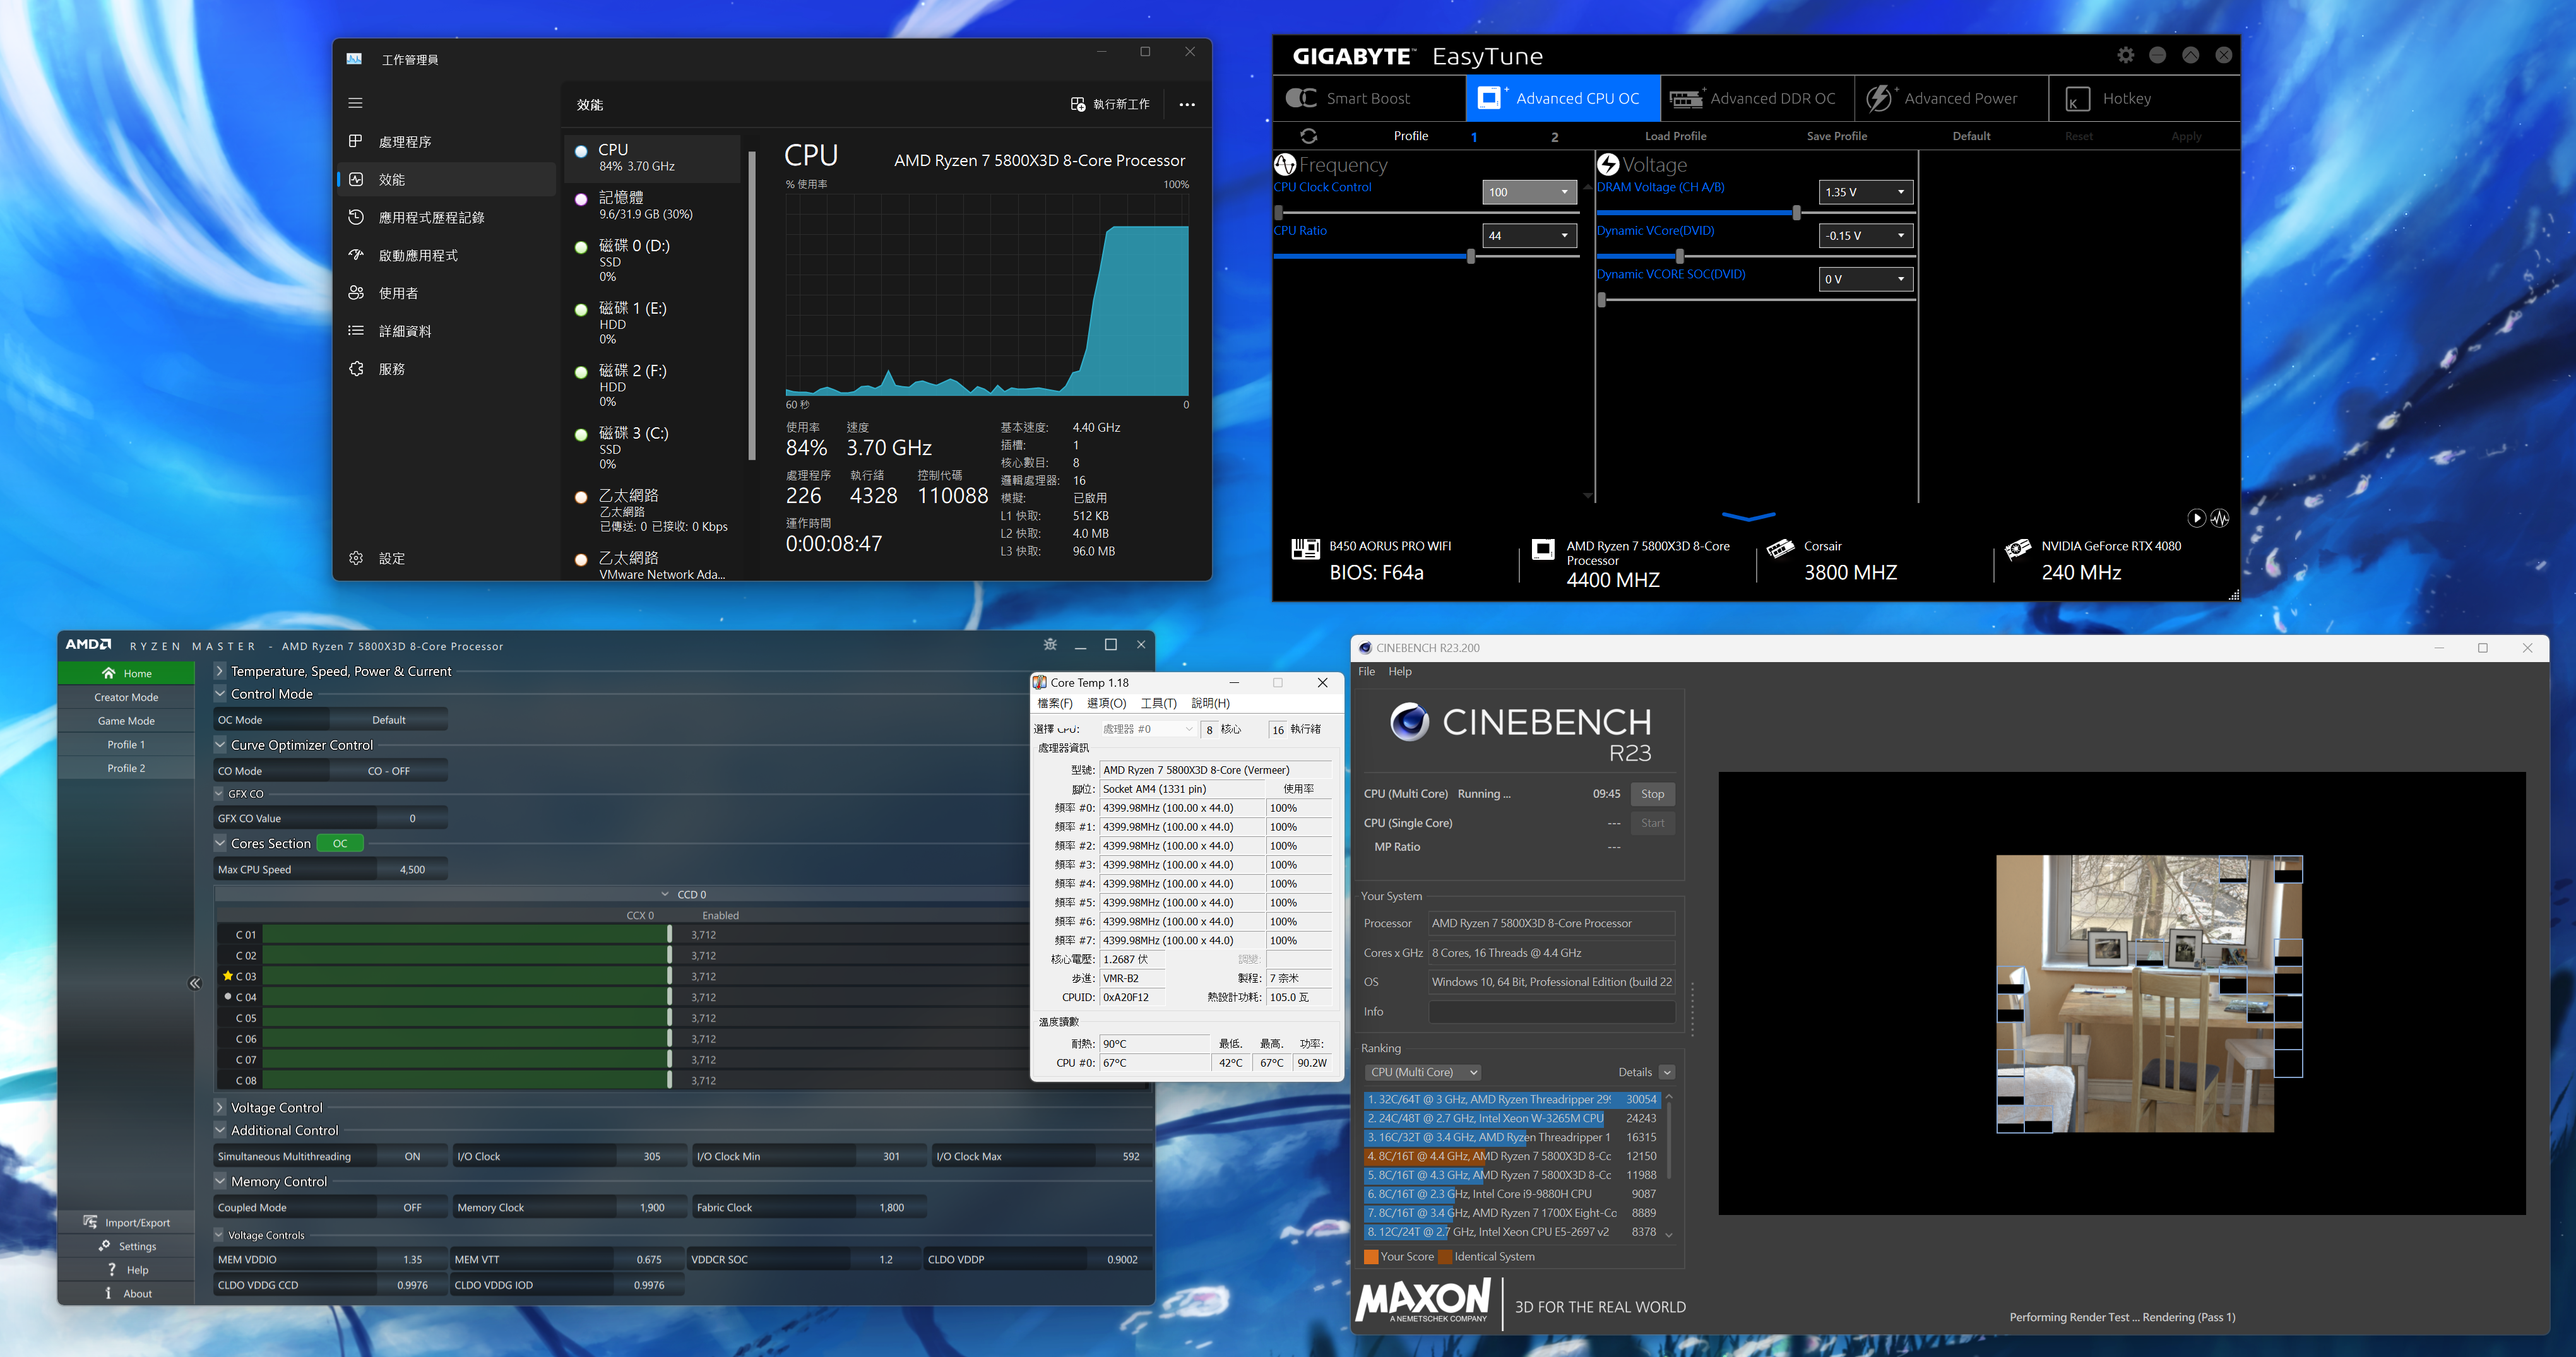Open EasyTune settings gear icon

(2125, 55)
